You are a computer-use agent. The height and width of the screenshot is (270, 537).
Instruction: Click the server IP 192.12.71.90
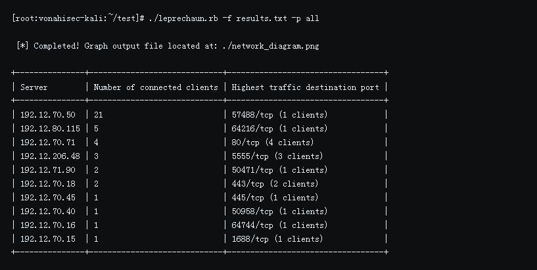47,170
